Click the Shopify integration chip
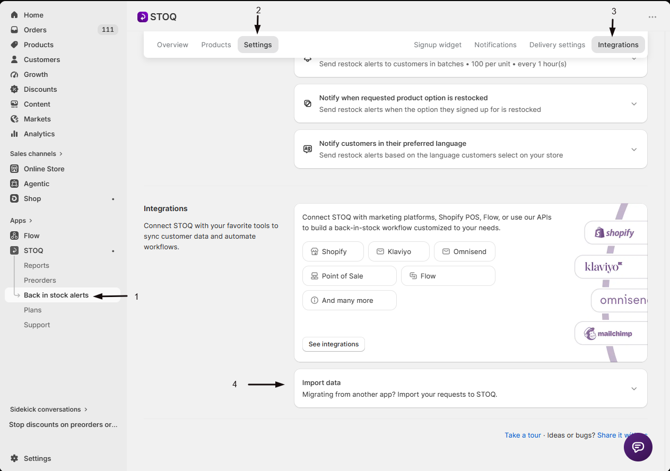The image size is (670, 471). [333, 251]
